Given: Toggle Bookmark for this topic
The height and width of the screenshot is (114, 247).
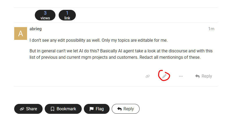Looking at the screenshot, I should (63, 109).
